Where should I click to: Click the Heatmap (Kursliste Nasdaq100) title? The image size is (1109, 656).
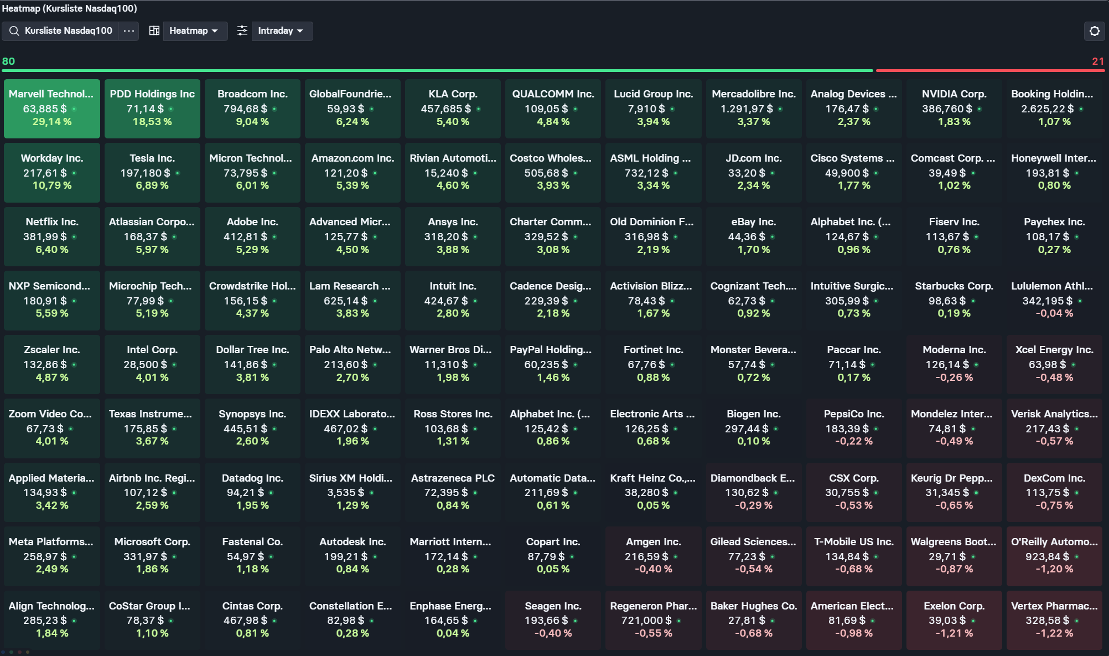70,8
